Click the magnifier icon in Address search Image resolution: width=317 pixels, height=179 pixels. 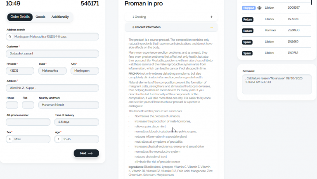[10, 37]
